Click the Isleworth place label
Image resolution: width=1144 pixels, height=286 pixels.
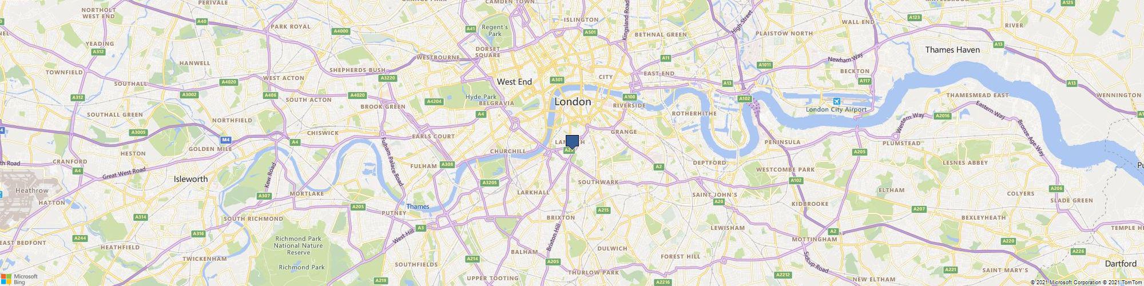click(x=190, y=179)
